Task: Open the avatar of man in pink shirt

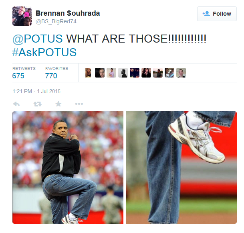Action: click(x=111, y=73)
